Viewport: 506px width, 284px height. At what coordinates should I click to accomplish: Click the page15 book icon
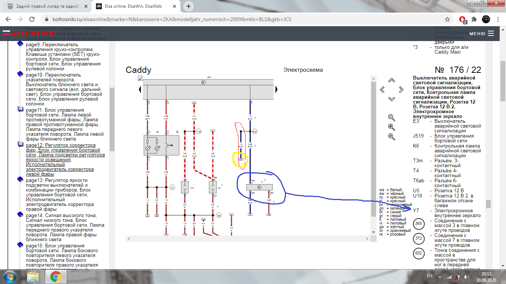point(21,245)
